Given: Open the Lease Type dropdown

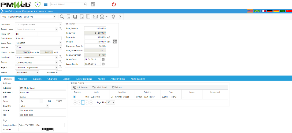Looking at the screenshot, I should 61,43.
